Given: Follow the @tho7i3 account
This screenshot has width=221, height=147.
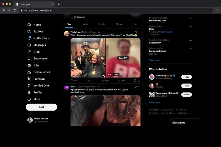Looking at the screenshot, I should click(x=186, y=86).
